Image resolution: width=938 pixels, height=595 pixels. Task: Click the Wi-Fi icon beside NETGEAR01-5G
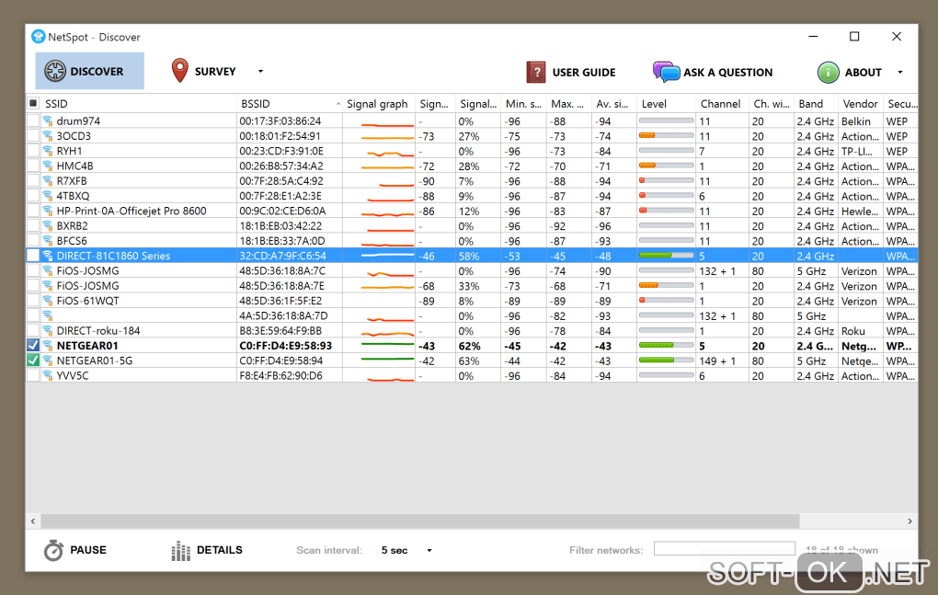click(48, 360)
